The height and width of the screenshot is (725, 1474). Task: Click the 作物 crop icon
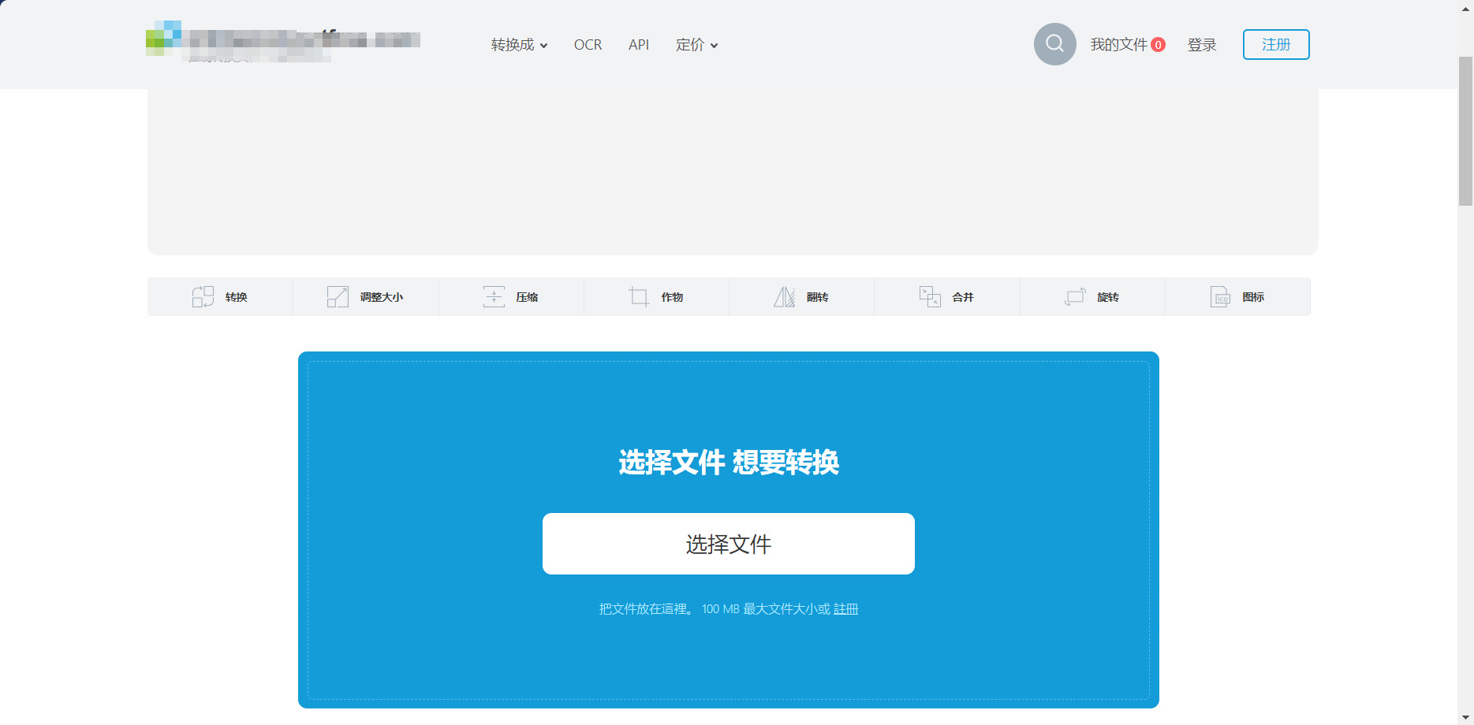tap(639, 296)
